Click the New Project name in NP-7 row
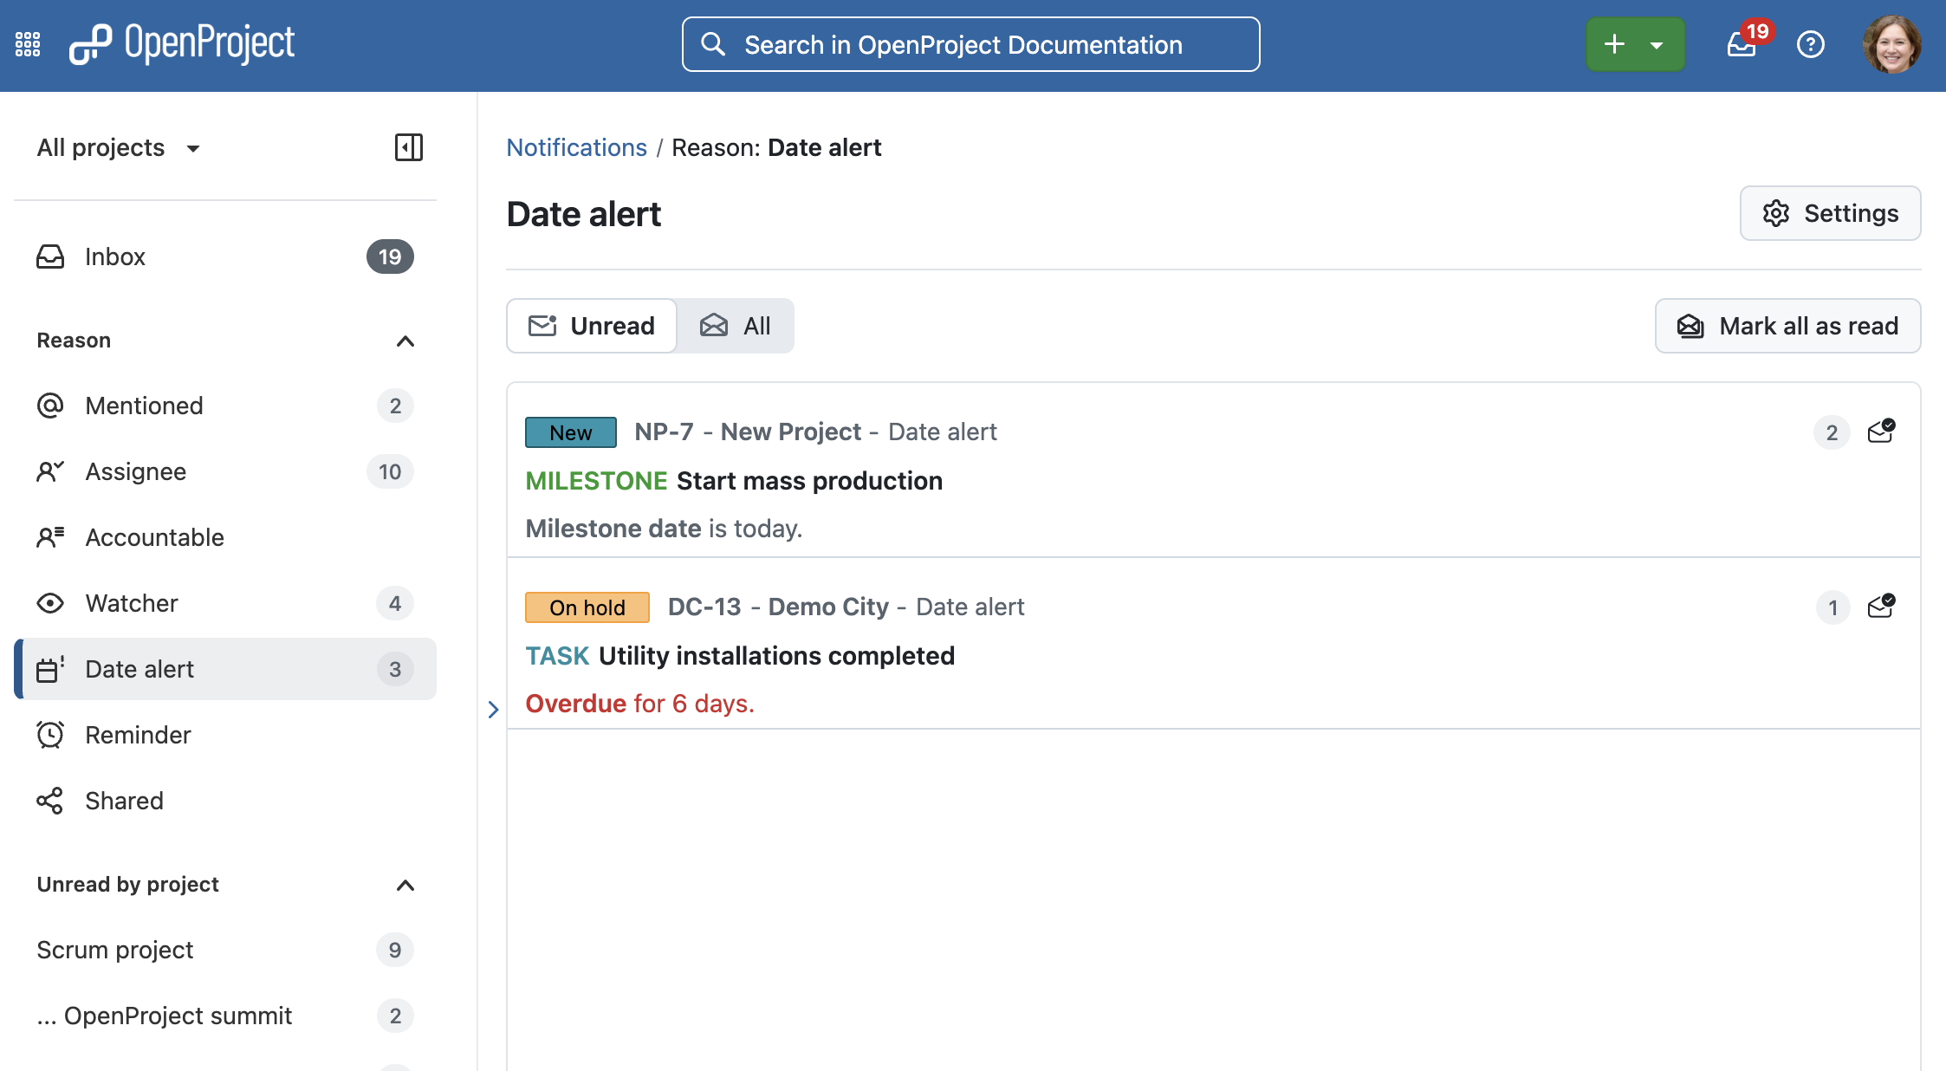Image resolution: width=1946 pixels, height=1071 pixels. tap(791, 432)
